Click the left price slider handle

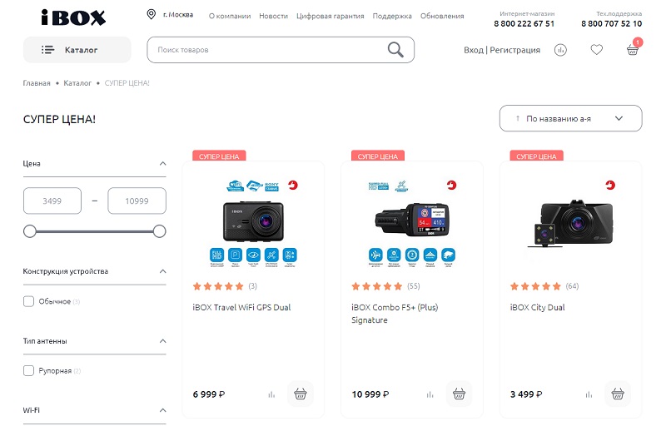(30, 231)
